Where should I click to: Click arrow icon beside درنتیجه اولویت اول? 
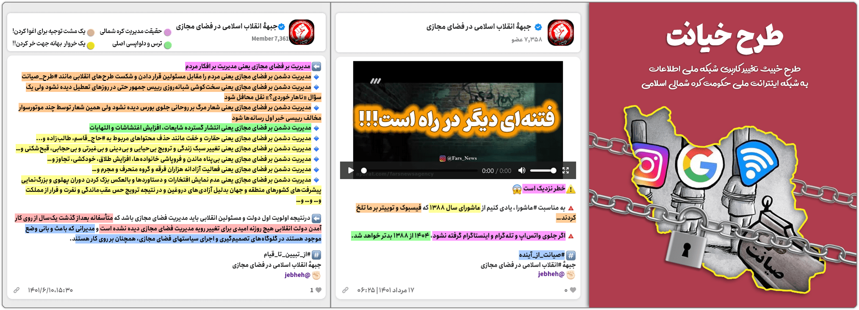pyautogui.click(x=316, y=219)
